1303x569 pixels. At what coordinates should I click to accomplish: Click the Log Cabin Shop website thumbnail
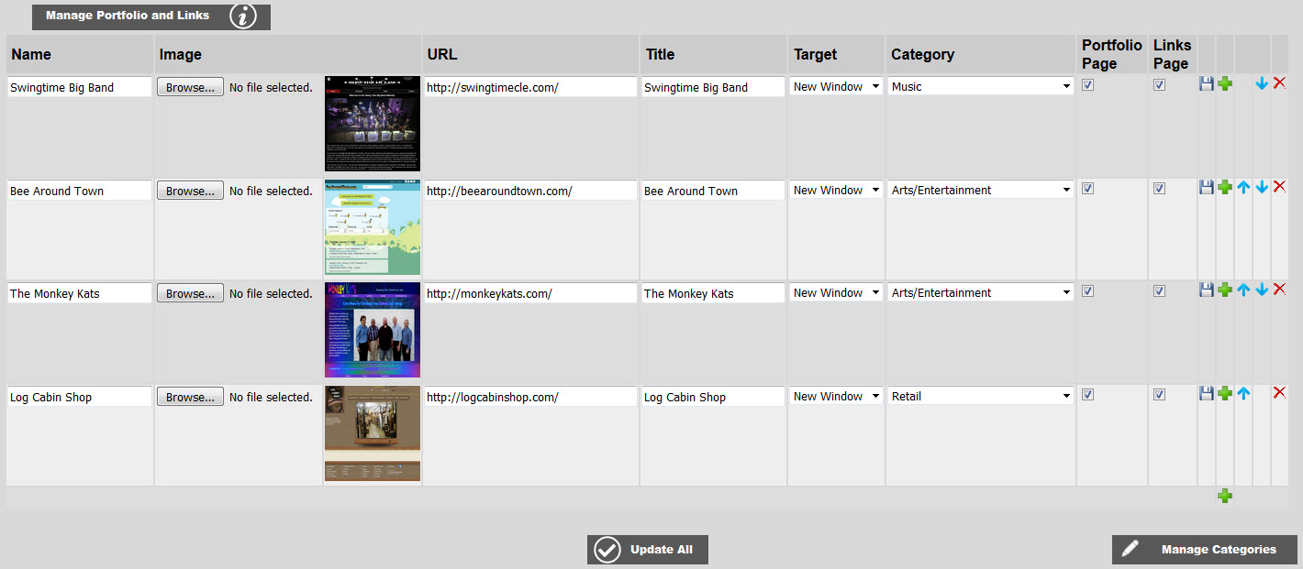[373, 433]
